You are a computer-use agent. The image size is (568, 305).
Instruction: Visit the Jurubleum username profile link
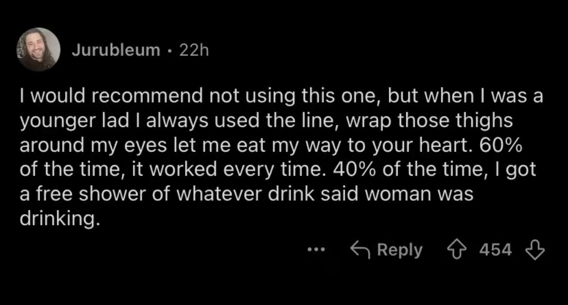click(116, 50)
